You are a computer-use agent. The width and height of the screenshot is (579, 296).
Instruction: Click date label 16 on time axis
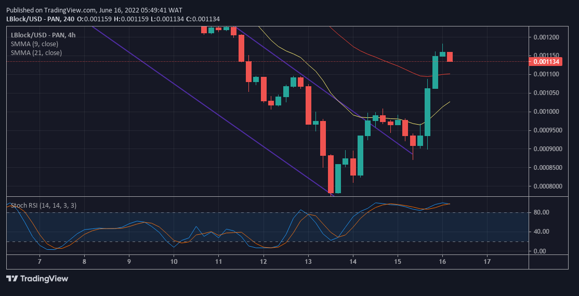pos(442,262)
